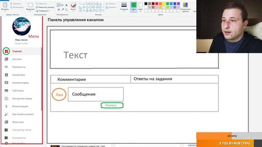262x147 pixels.
Task: Pick the oval shape
Action: pos(87,4)
